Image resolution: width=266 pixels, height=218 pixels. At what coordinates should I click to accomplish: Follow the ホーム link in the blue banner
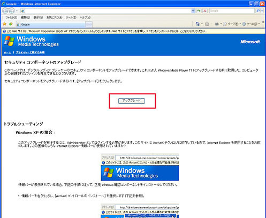(7, 52)
